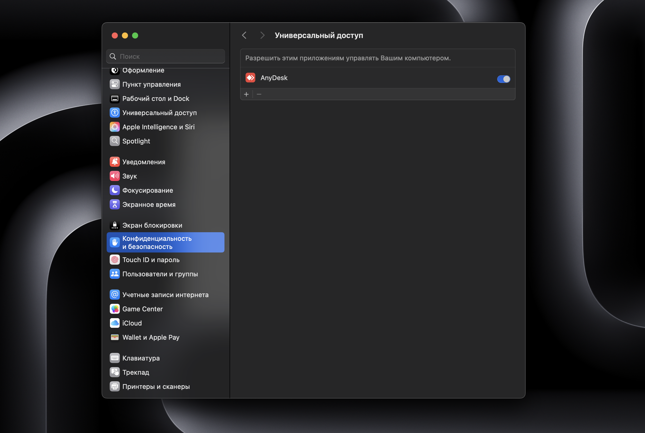The width and height of the screenshot is (645, 433).
Task: Select the Фокусирование moon icon
Action: coord(115,190)
